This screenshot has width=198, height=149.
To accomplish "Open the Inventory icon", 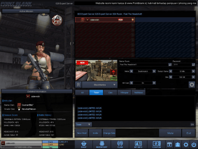I will 102,144.
